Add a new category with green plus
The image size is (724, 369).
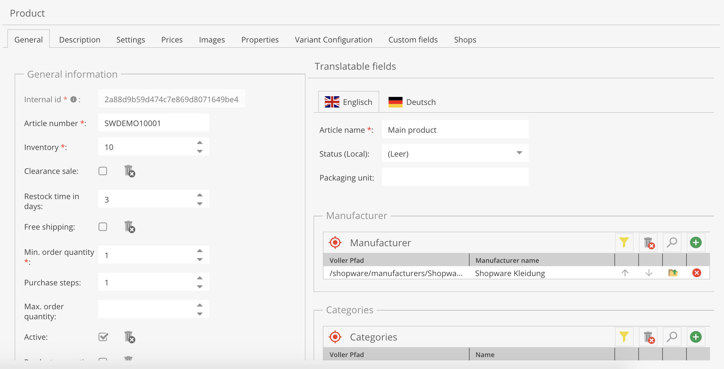[696, 337]
